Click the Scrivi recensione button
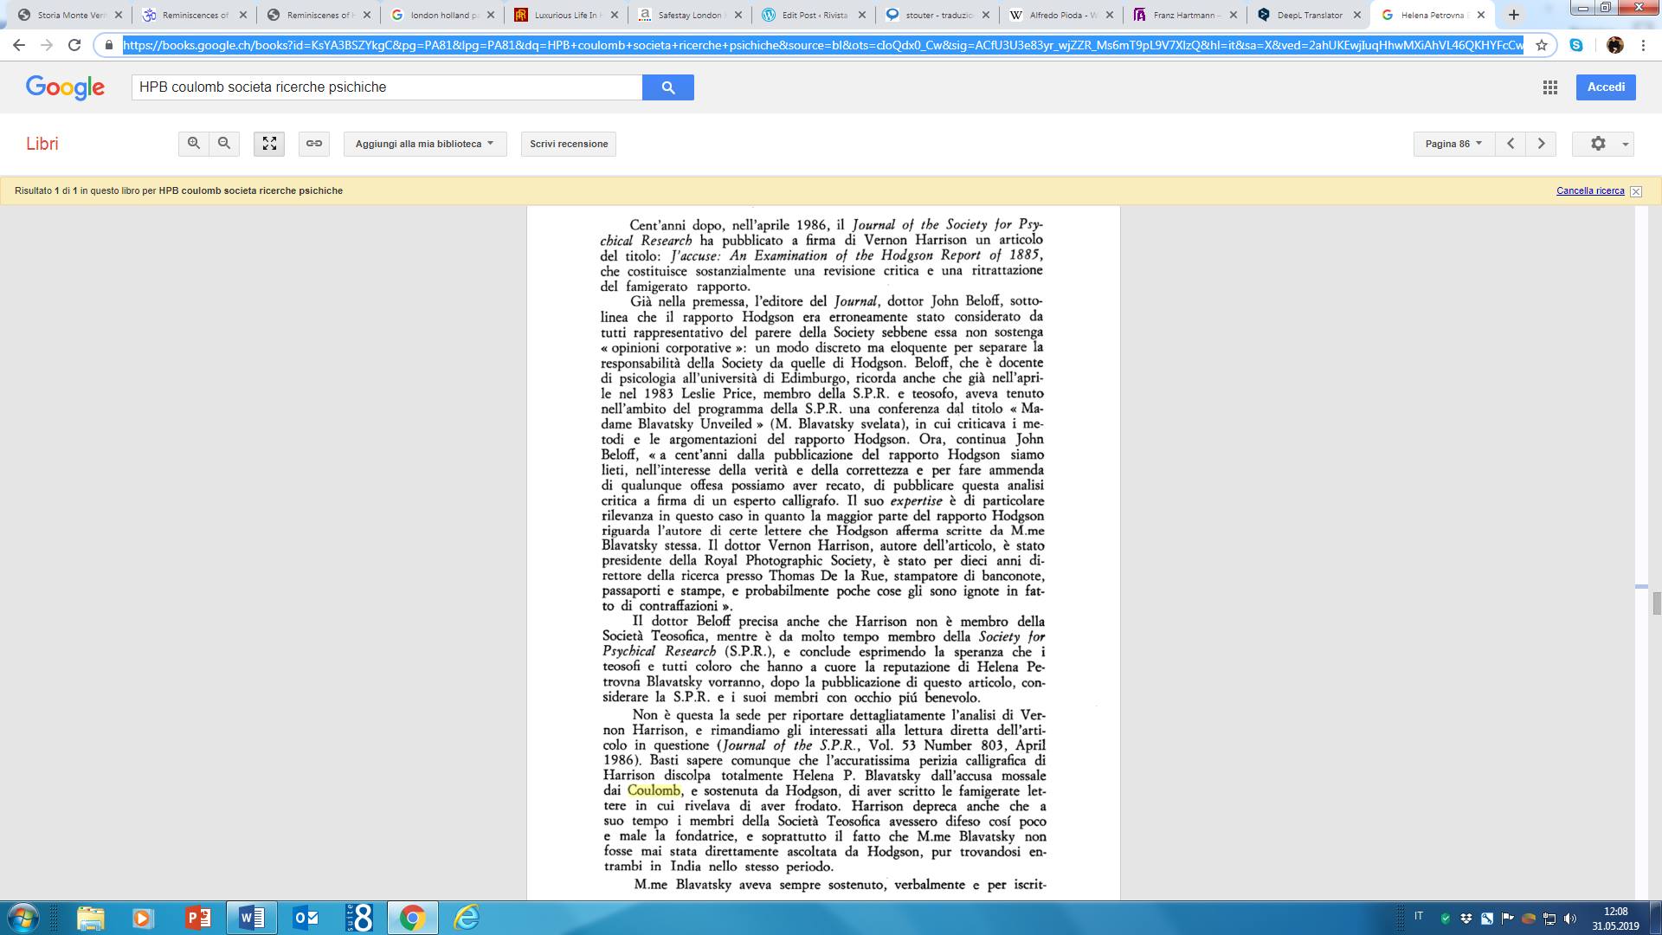 pyautogui.click(x=569, y=144)
